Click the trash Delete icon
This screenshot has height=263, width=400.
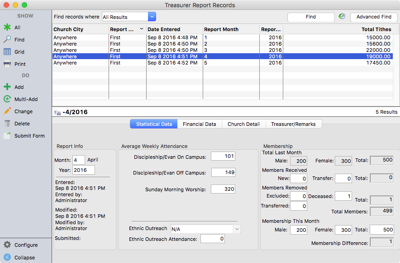click(x=7, y=124)
